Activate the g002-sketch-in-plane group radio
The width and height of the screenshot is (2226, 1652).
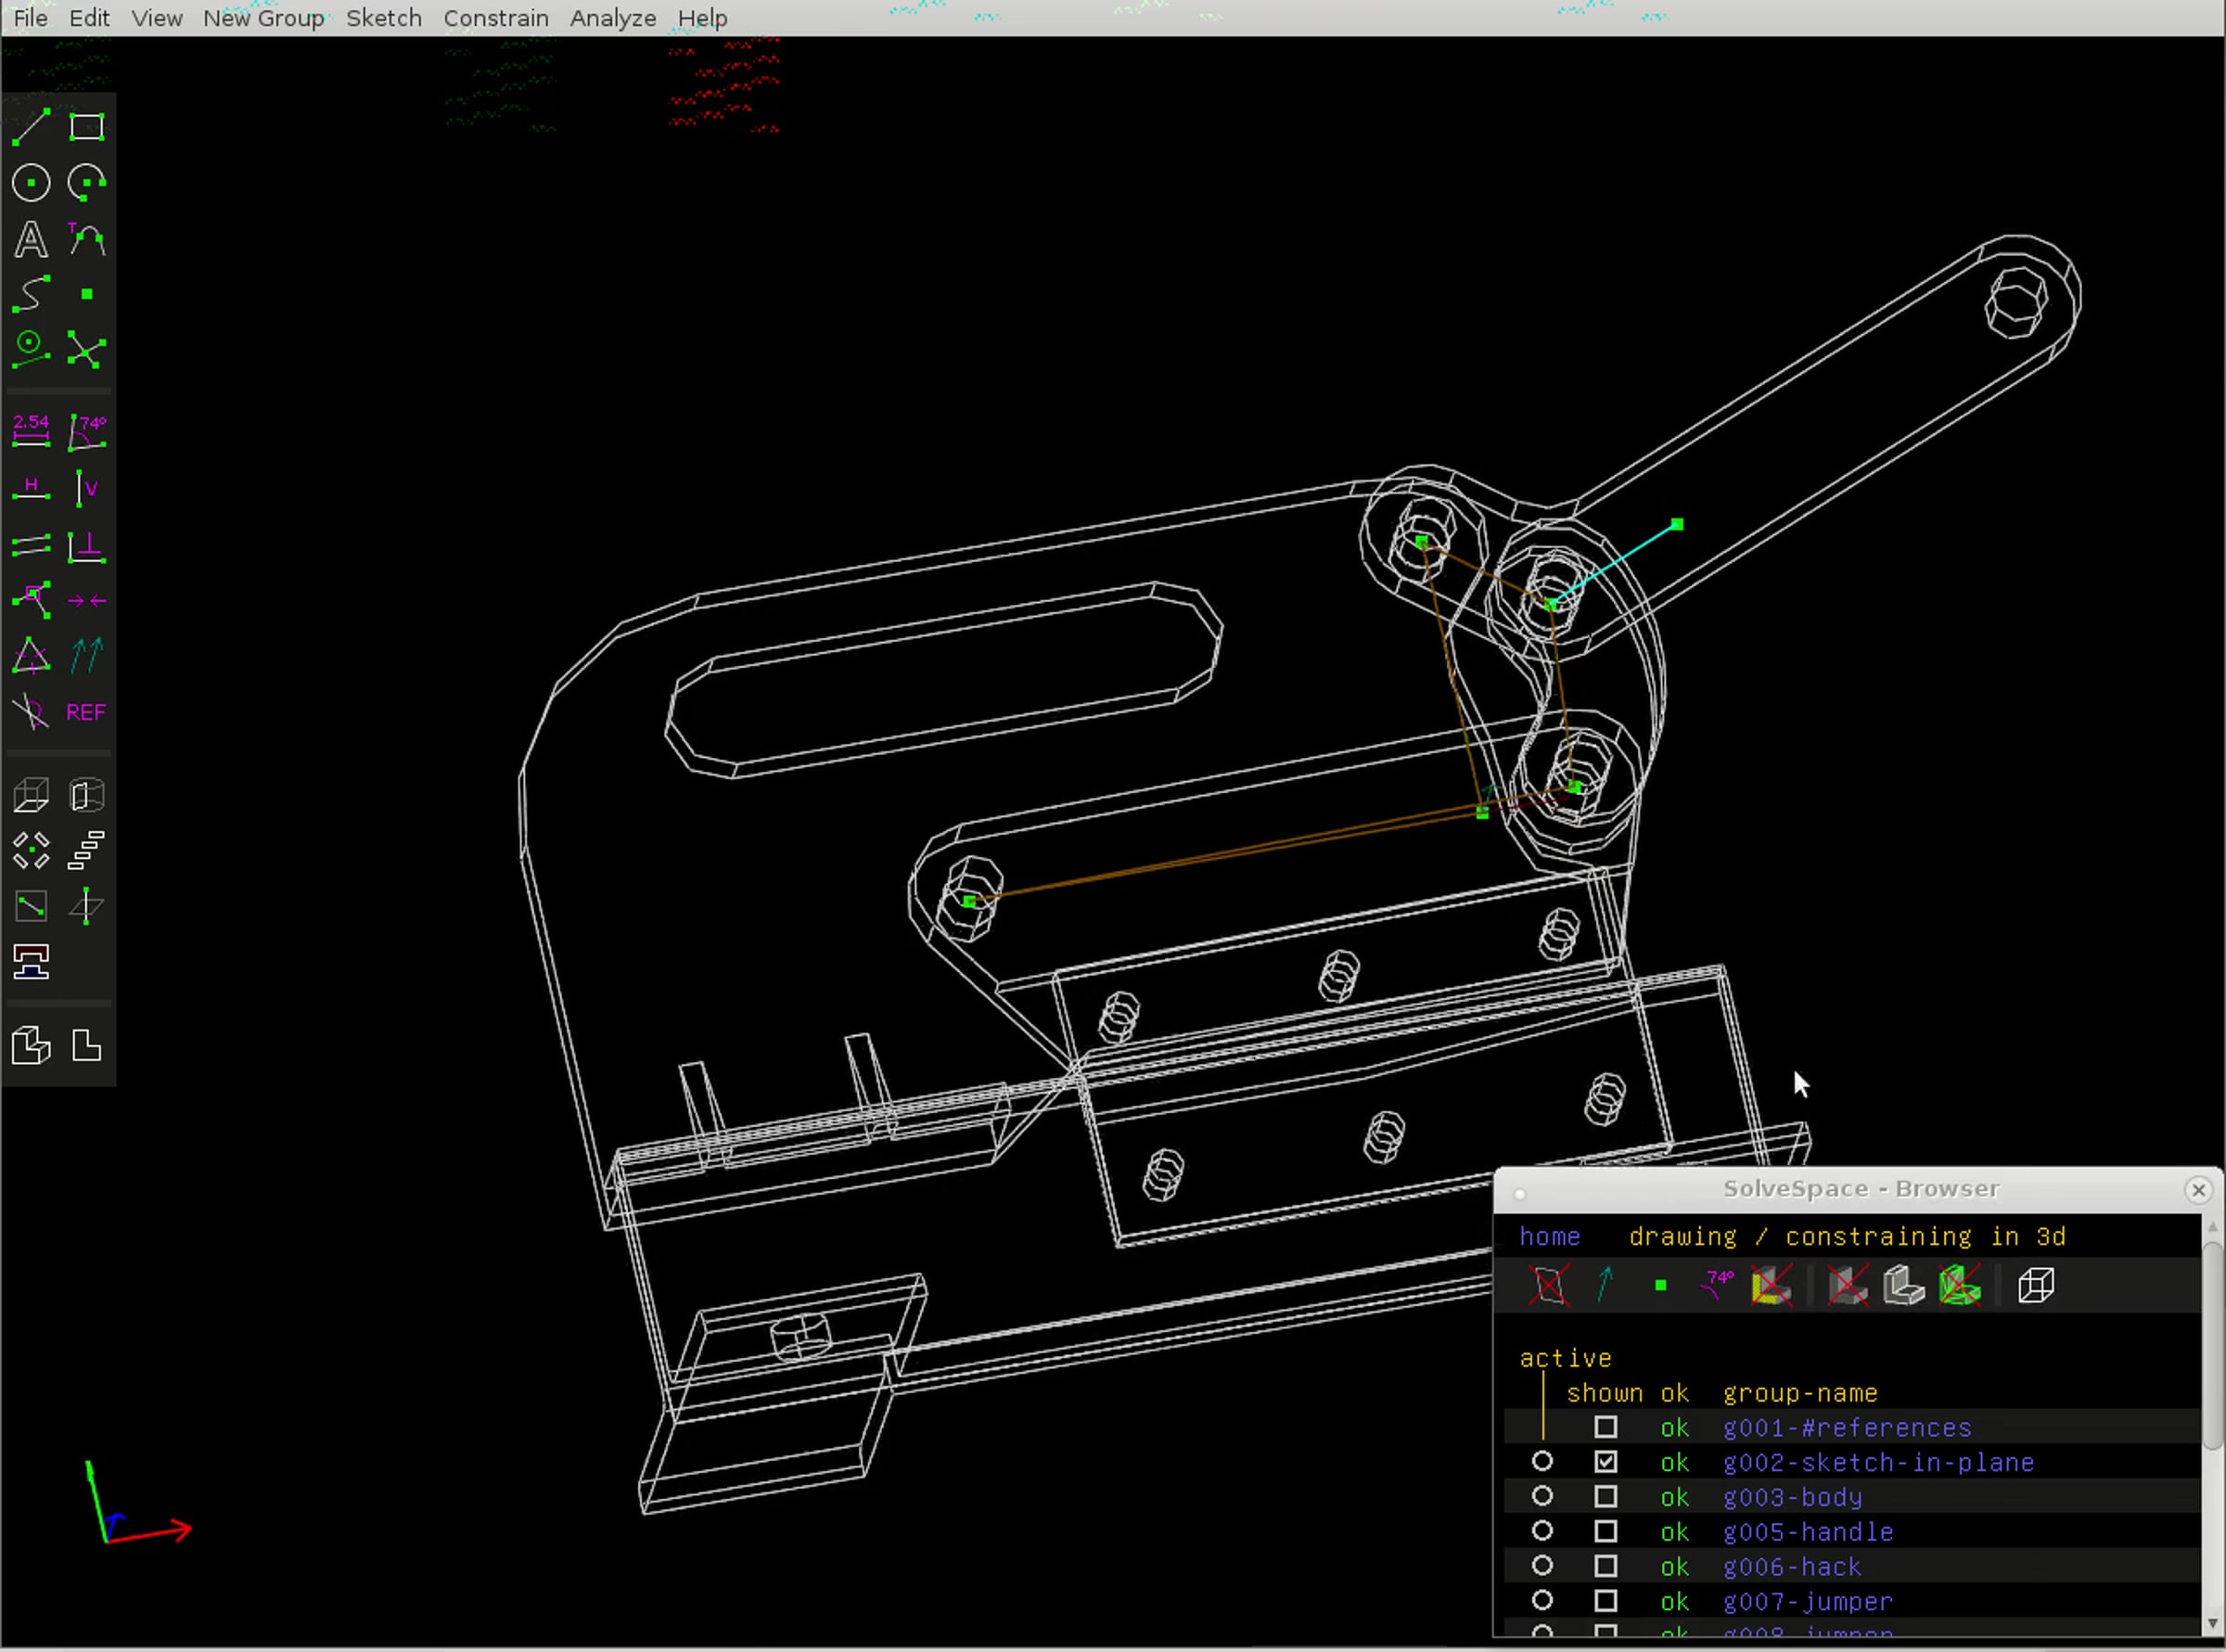pos(1542,1462)
